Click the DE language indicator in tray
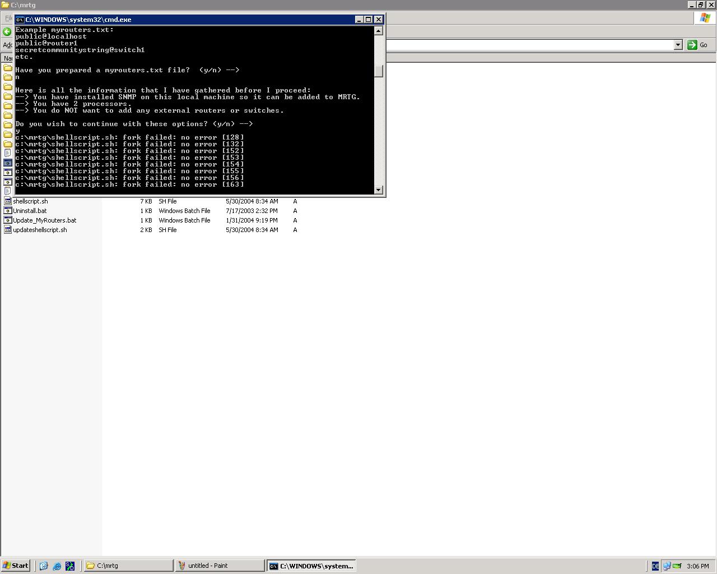 655,566
